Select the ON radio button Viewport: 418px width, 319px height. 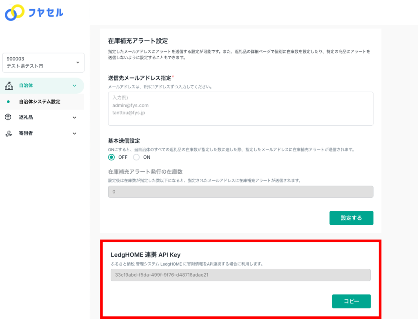pos(136,157)
